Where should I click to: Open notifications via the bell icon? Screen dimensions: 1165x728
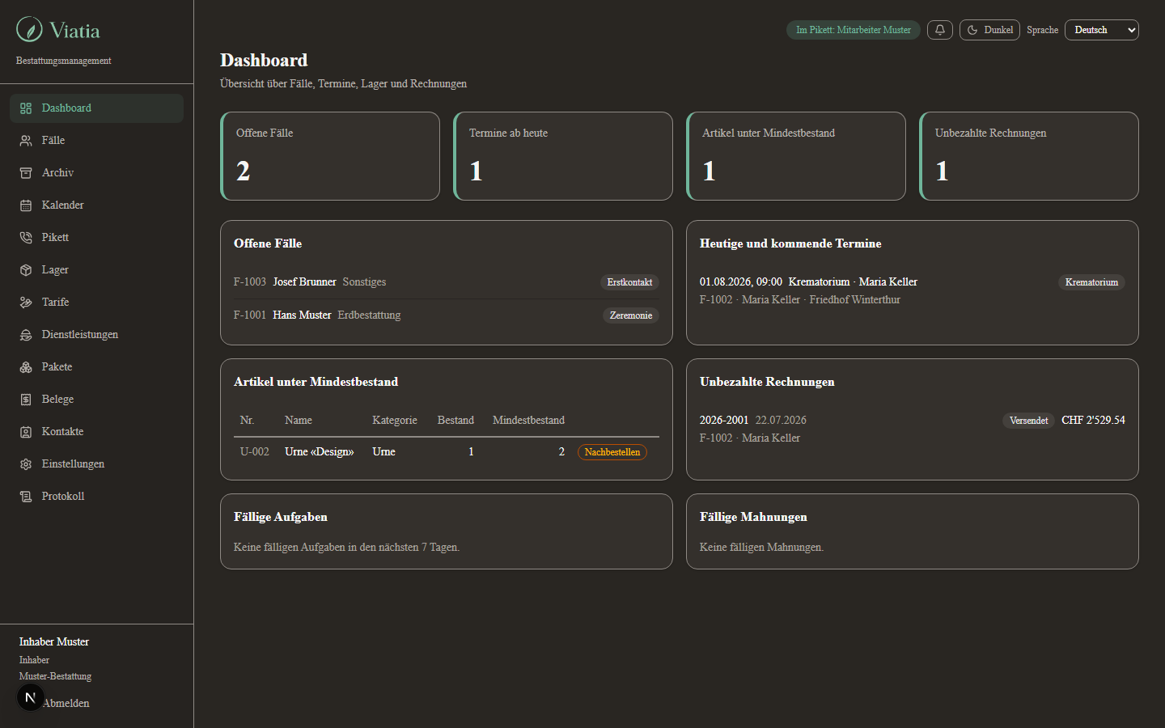pos(940,30)
